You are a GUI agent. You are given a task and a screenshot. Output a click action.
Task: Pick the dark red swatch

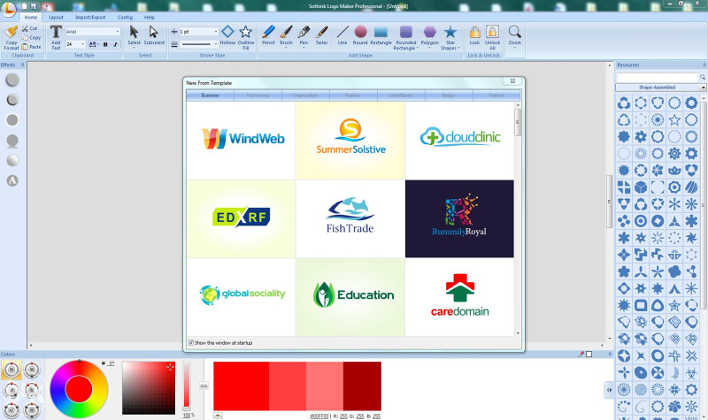click(362, 386)
